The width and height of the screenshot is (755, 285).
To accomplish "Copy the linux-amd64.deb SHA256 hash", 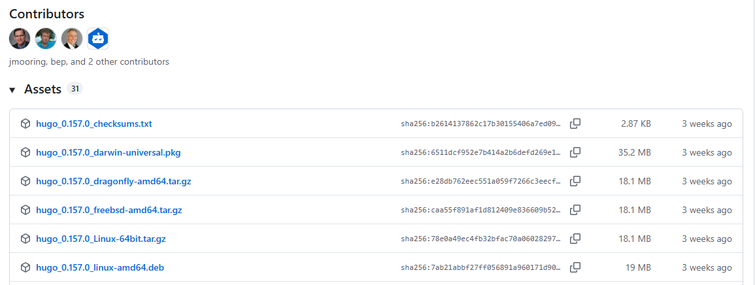I will tap(575, 267).
